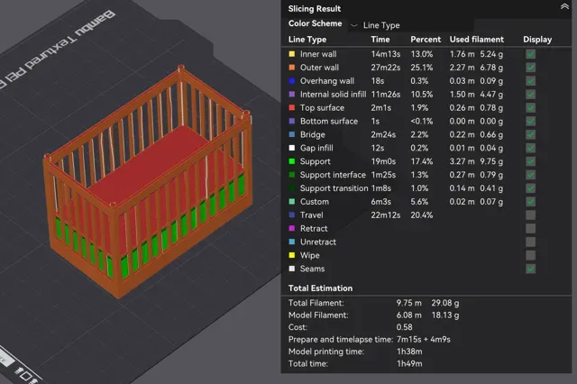Collapse the Slicing Result panel
577x384 pixels.
(x=564, y=6)
